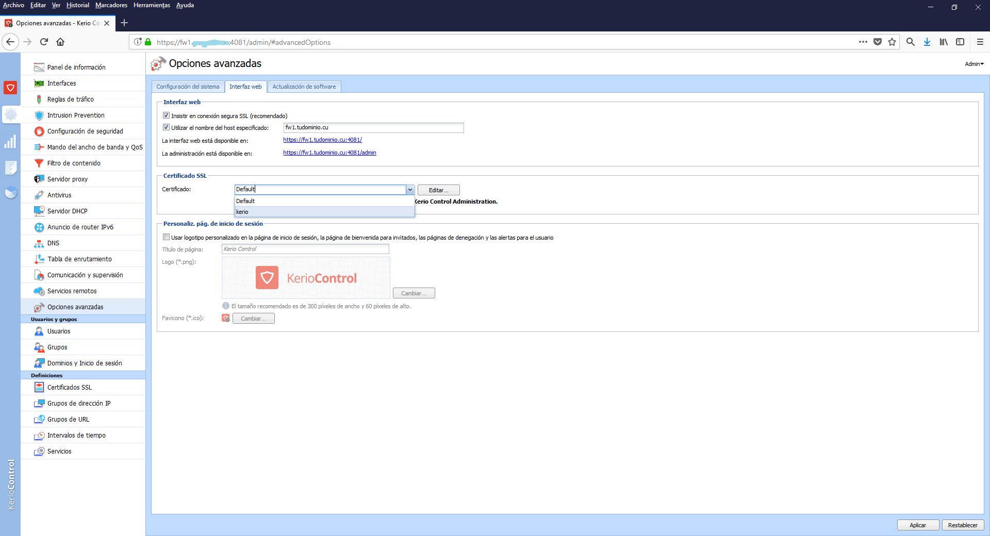990x536 pixels.
Task: Toggle Insistir en conexión segura SSL checkbox
Action: [166, 115]
